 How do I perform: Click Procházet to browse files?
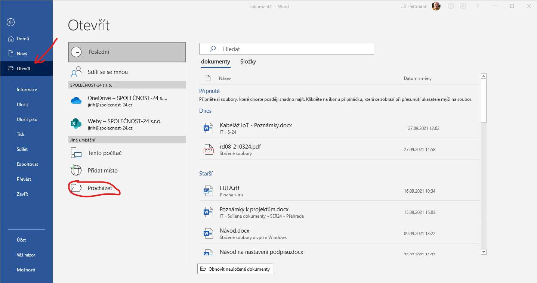(x=127, y=188)
